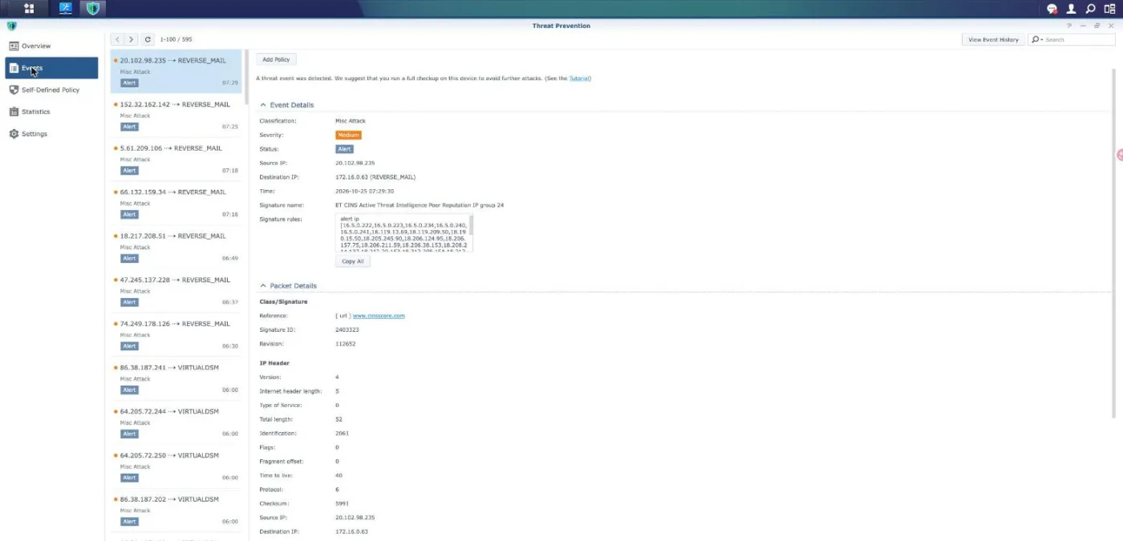Viewport: 1123px width, 541px height.
Task: Click the Statistics chart icon
Action: tap(14, 111)
